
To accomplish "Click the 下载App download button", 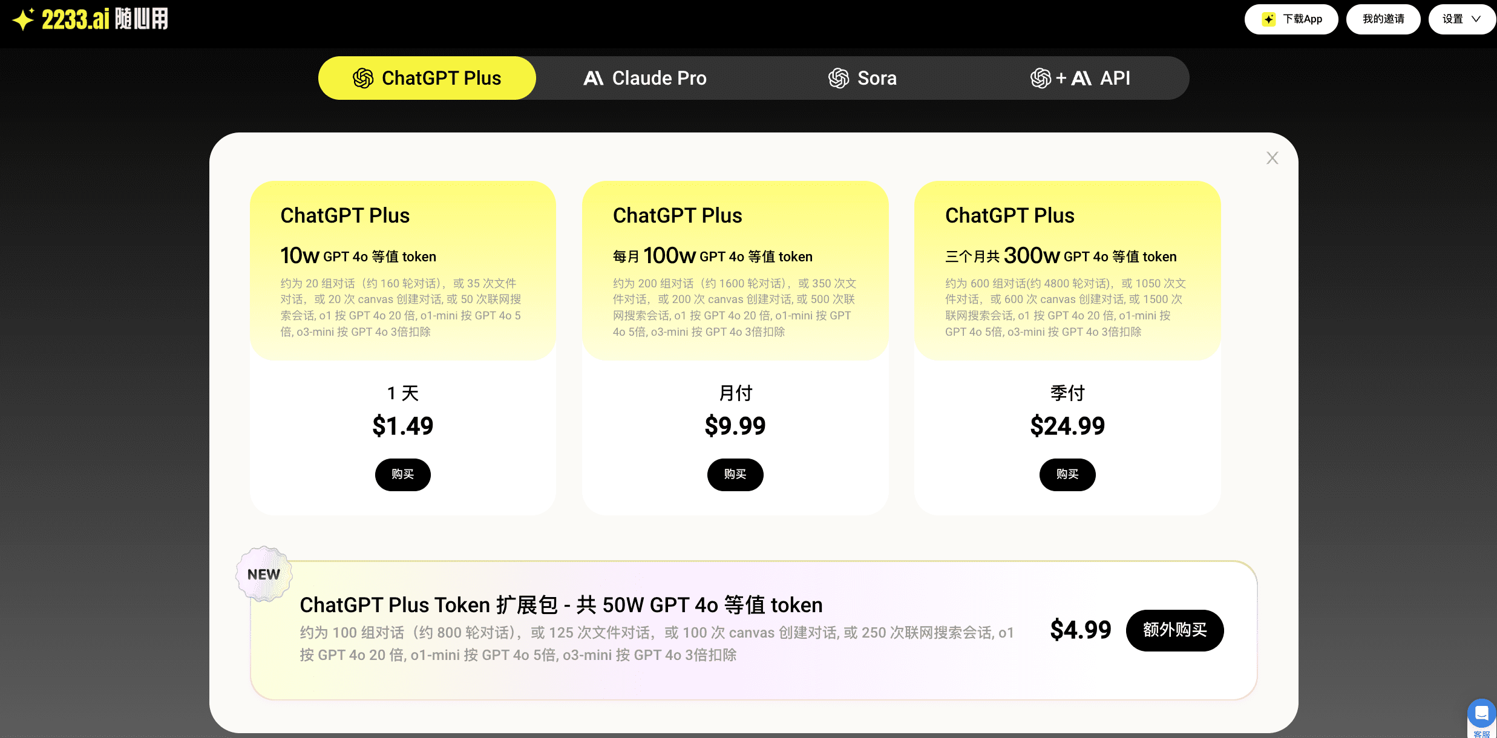I will pyautogui.click(x=1291, y=19).
